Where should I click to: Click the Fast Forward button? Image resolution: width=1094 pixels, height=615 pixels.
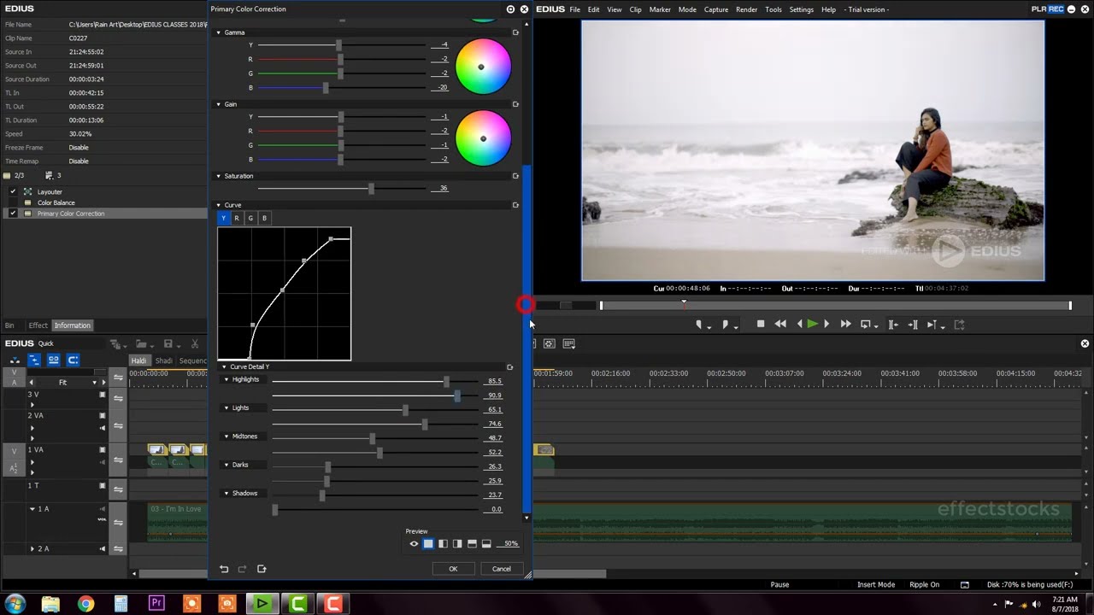(x=845, y=324)
